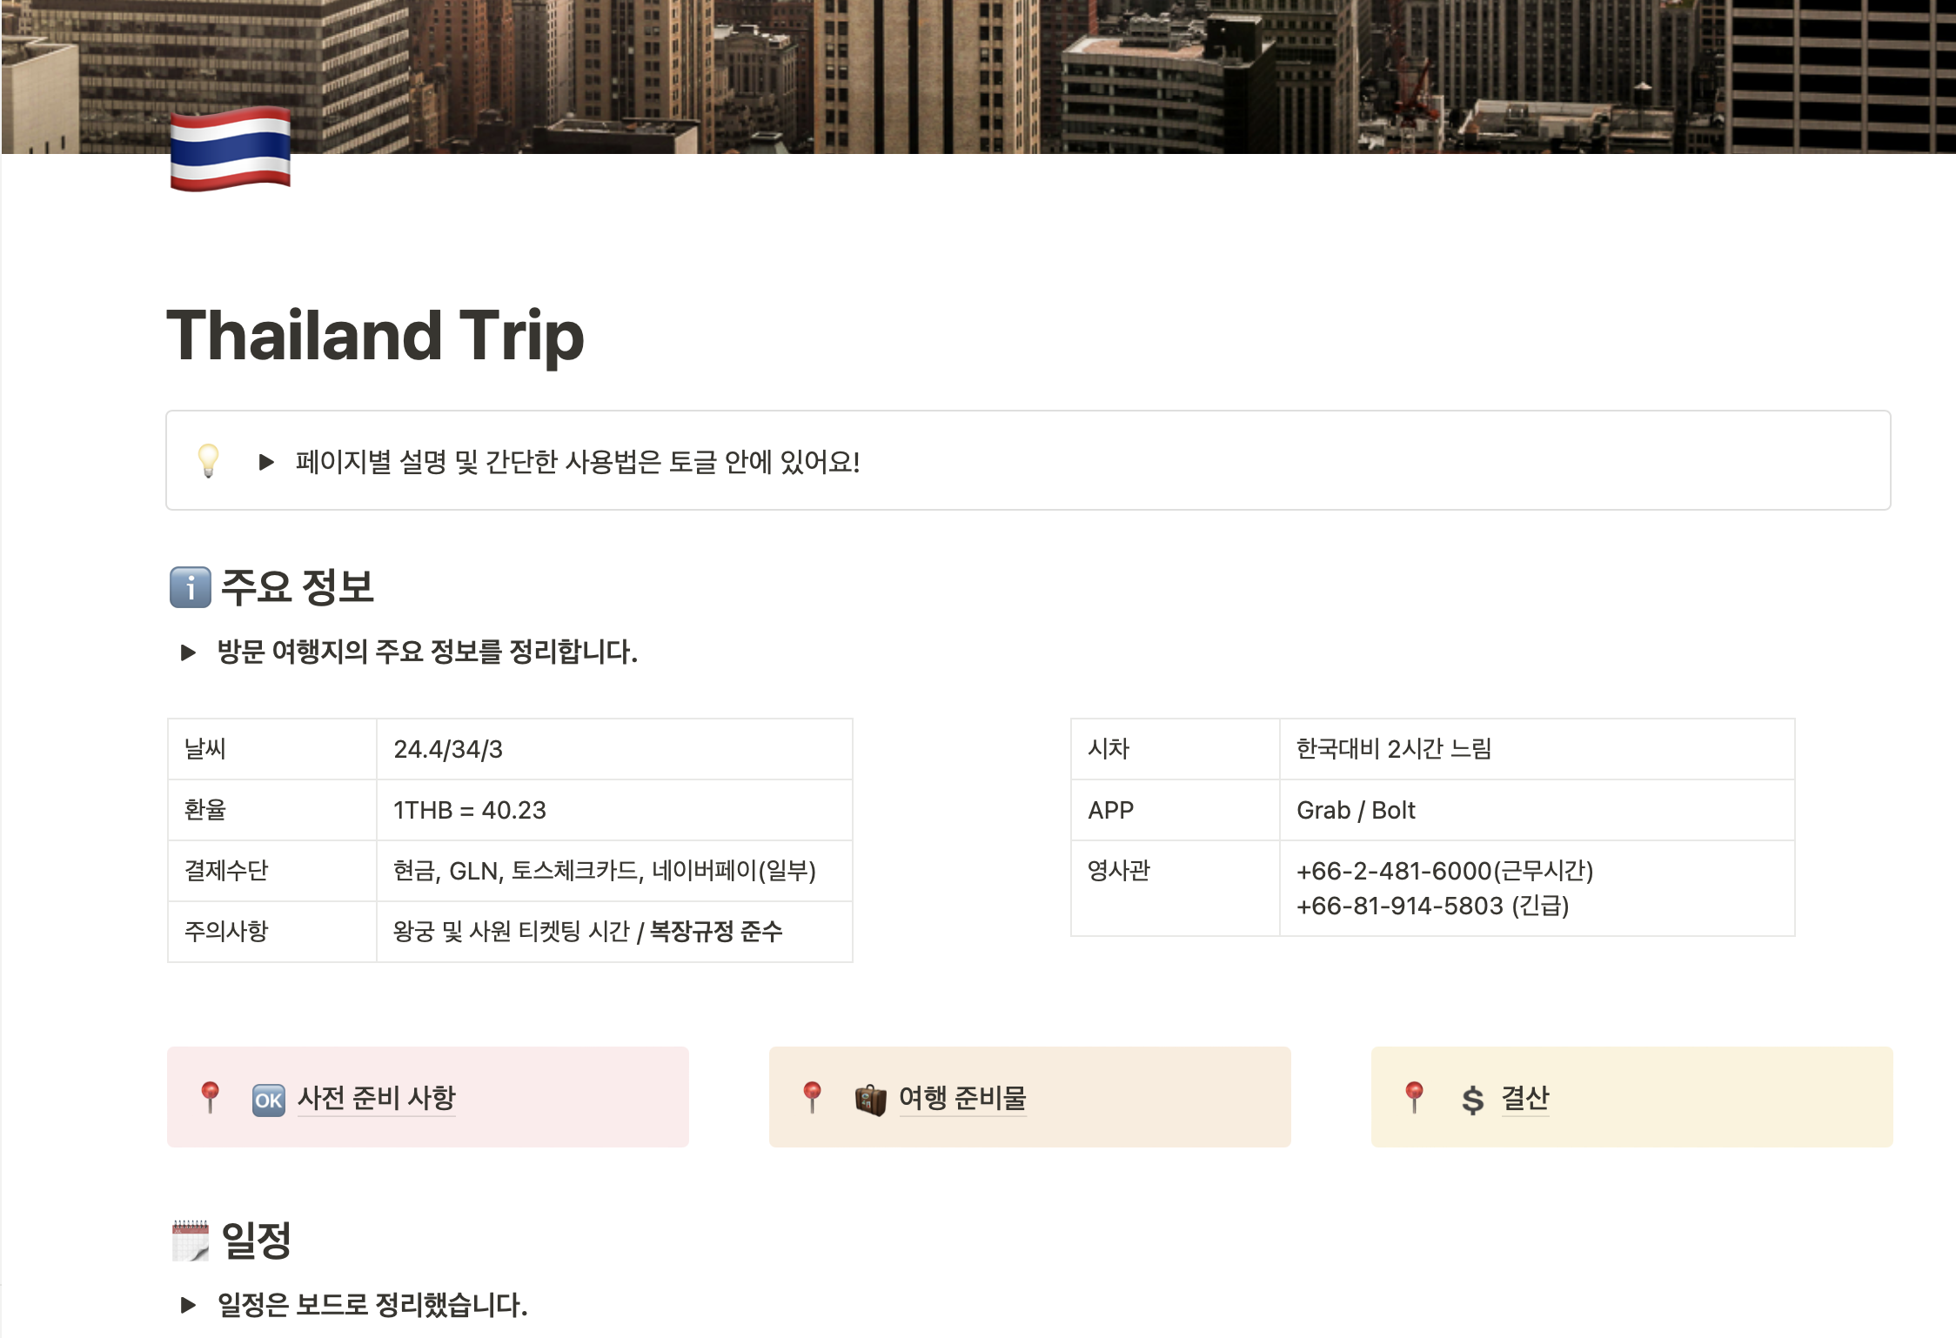Click the info icon beside 주요 정보
Image resolution: width=1956 pixels, height=1338 pixels.
[x=190, y=587]
